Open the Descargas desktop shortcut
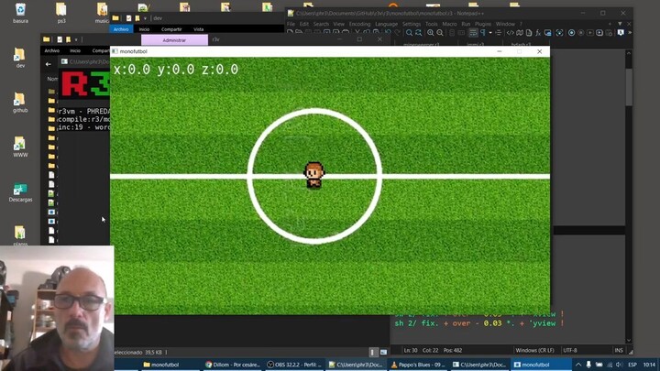 tap(20, 191)
